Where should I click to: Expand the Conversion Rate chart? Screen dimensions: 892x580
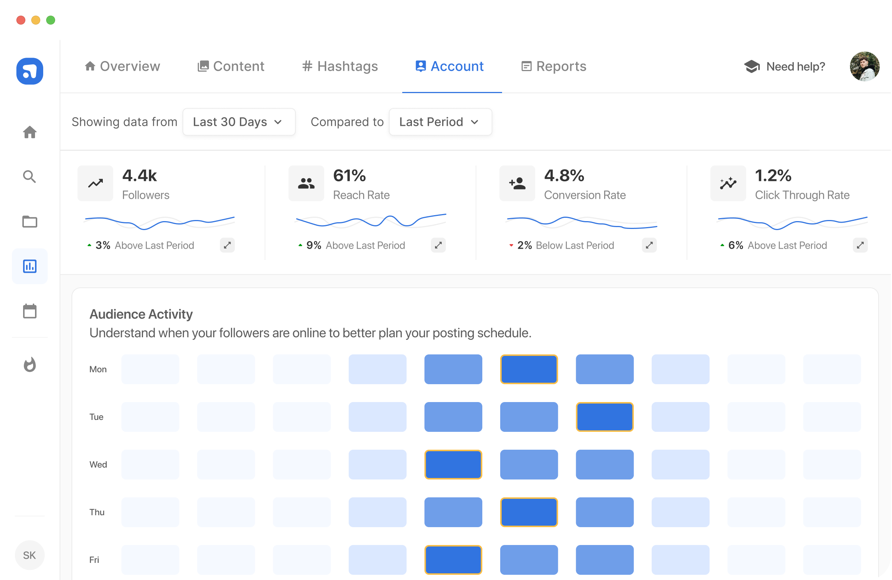(649, 245)
